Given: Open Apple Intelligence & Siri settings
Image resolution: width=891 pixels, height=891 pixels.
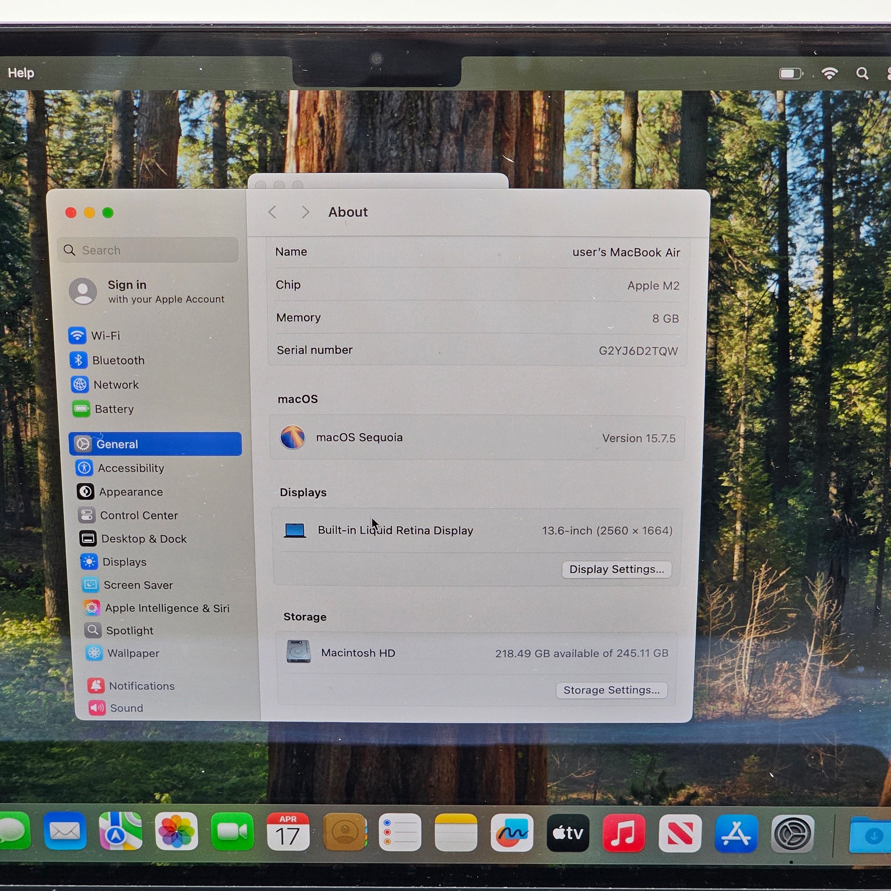Looking at the screenshot, I should (x=167, y=608).
